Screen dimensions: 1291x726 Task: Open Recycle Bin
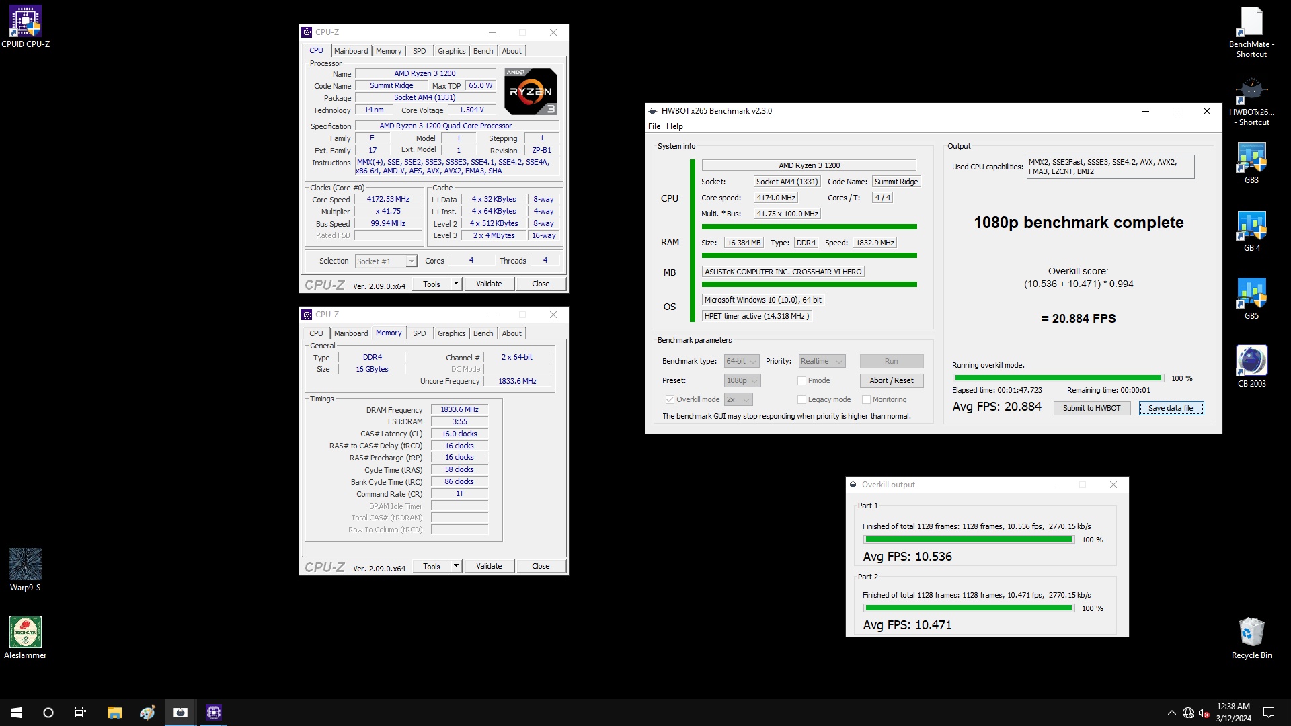1251,638
